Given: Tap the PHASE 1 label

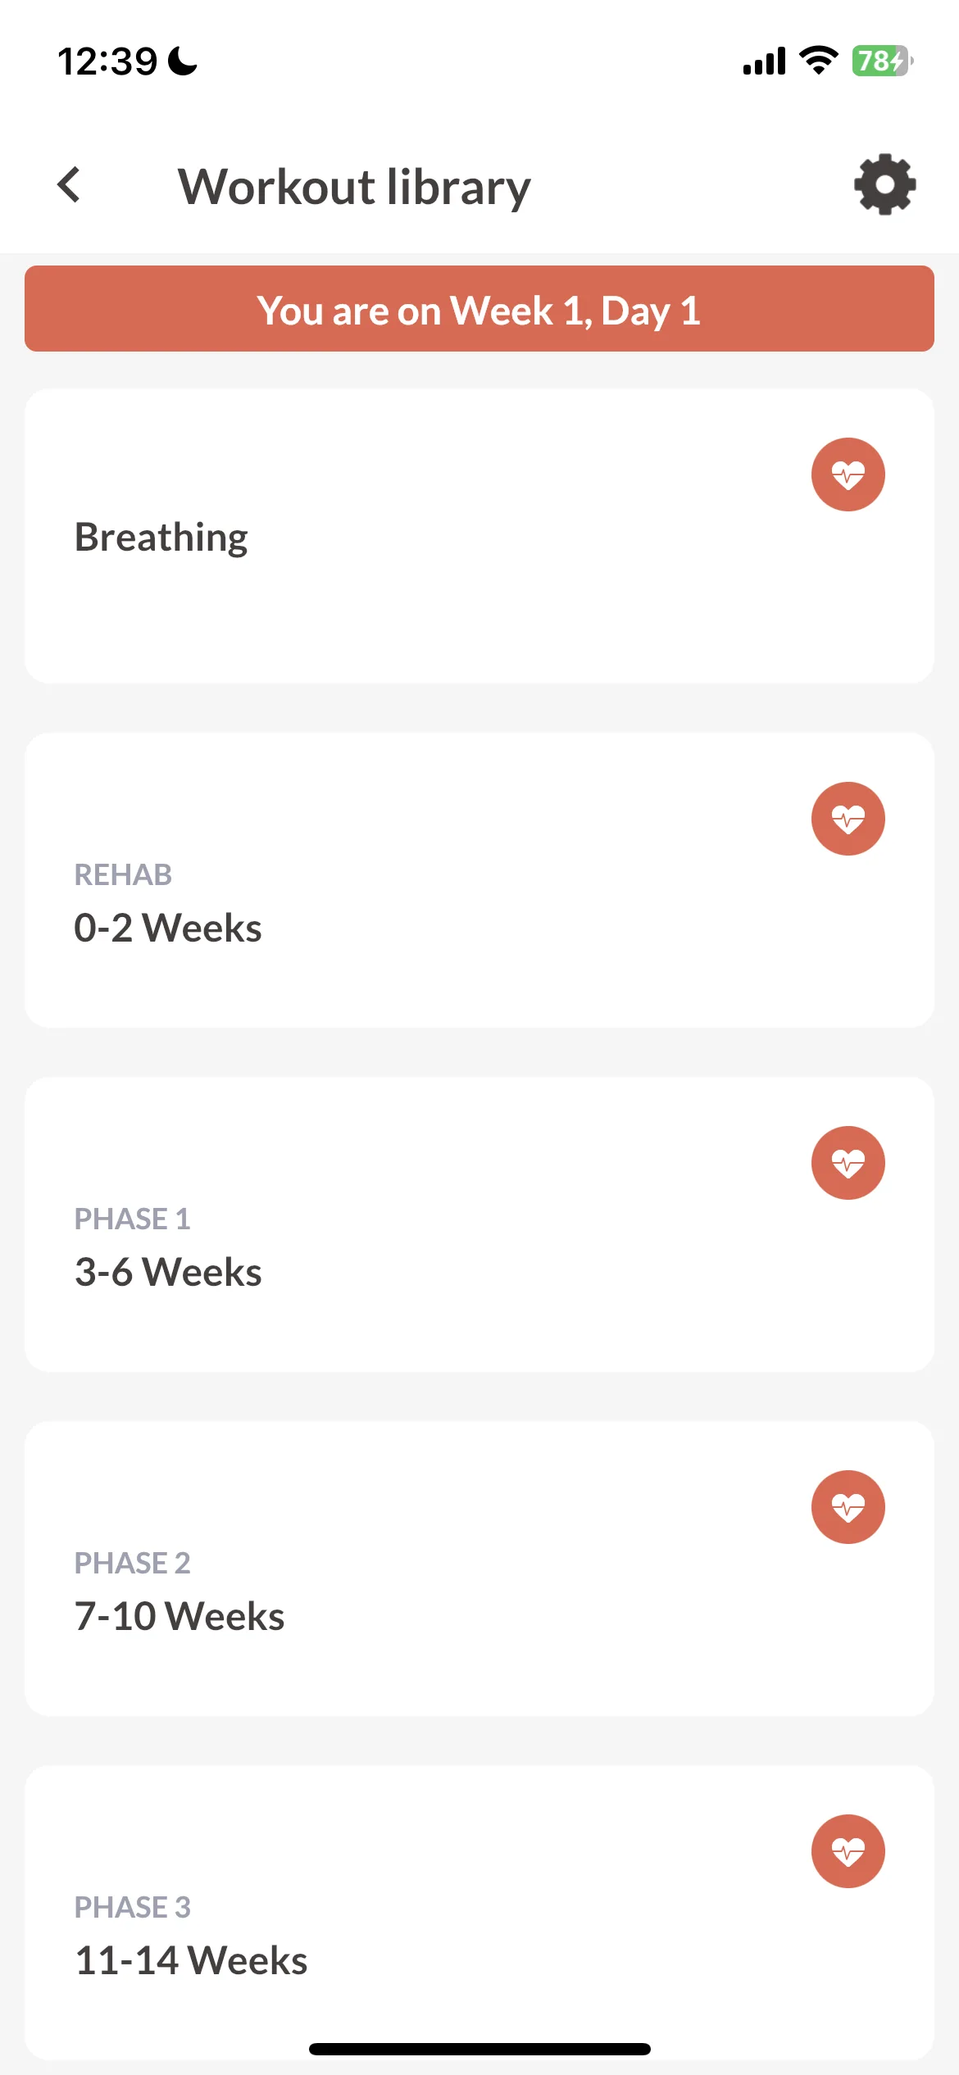Looking at the screenshot, I should [x=132, y=1219].
